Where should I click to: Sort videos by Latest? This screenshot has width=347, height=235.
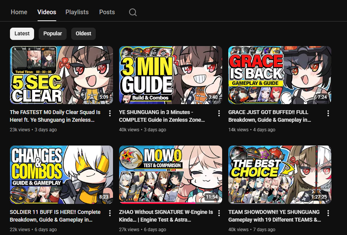[x=22, y=33]
